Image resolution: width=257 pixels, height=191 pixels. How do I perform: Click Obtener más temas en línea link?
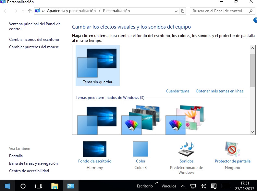pyautogui.click(x=219, y=91)
